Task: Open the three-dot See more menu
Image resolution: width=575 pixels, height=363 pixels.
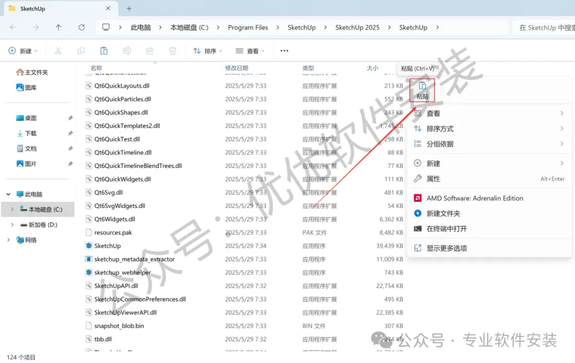Action: (284, 51)
